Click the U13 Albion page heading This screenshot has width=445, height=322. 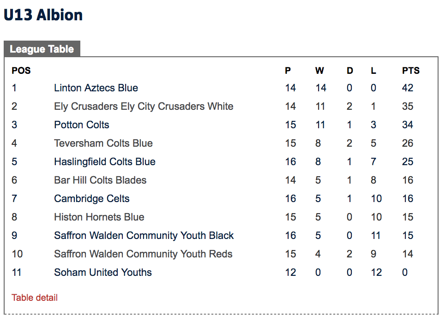coord(43,15)
